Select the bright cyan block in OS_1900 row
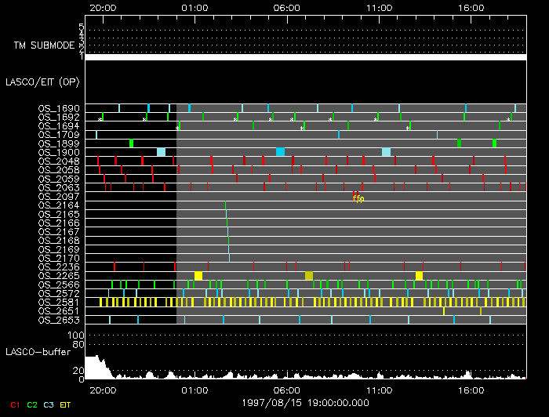 (x=280, y=152)
